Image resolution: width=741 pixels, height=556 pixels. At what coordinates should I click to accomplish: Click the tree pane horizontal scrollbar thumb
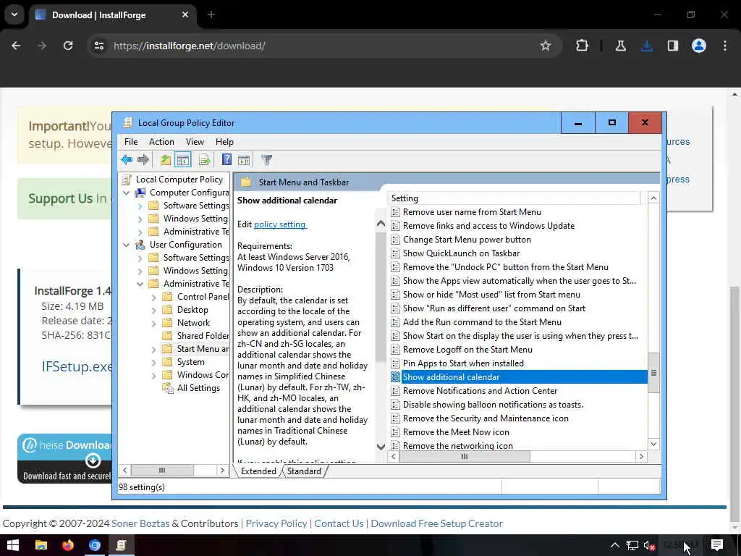[162, 470]
